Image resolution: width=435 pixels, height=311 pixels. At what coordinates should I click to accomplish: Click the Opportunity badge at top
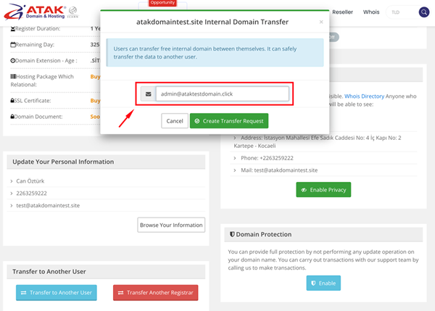click(x=162, y=3)
